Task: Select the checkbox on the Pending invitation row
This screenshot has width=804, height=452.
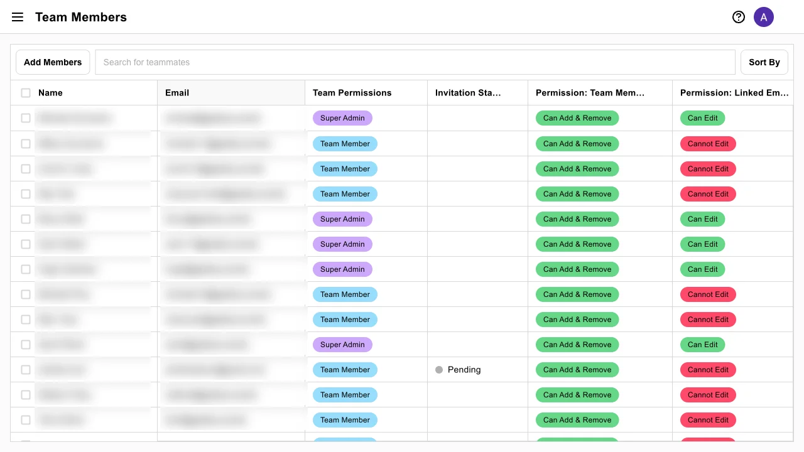Action: point(26,370)
